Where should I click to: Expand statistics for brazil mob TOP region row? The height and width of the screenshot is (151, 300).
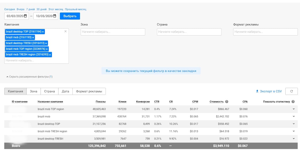294,109
